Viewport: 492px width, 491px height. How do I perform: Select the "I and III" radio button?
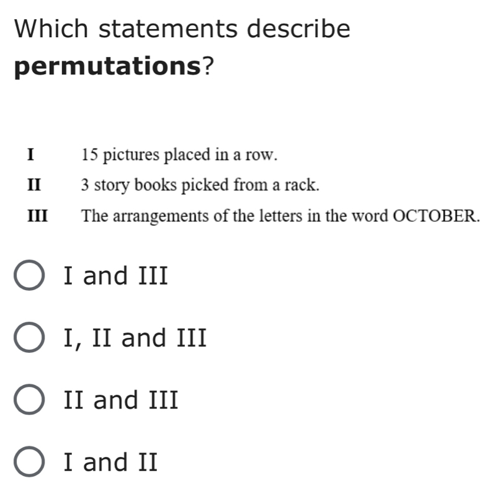[30, 276]
